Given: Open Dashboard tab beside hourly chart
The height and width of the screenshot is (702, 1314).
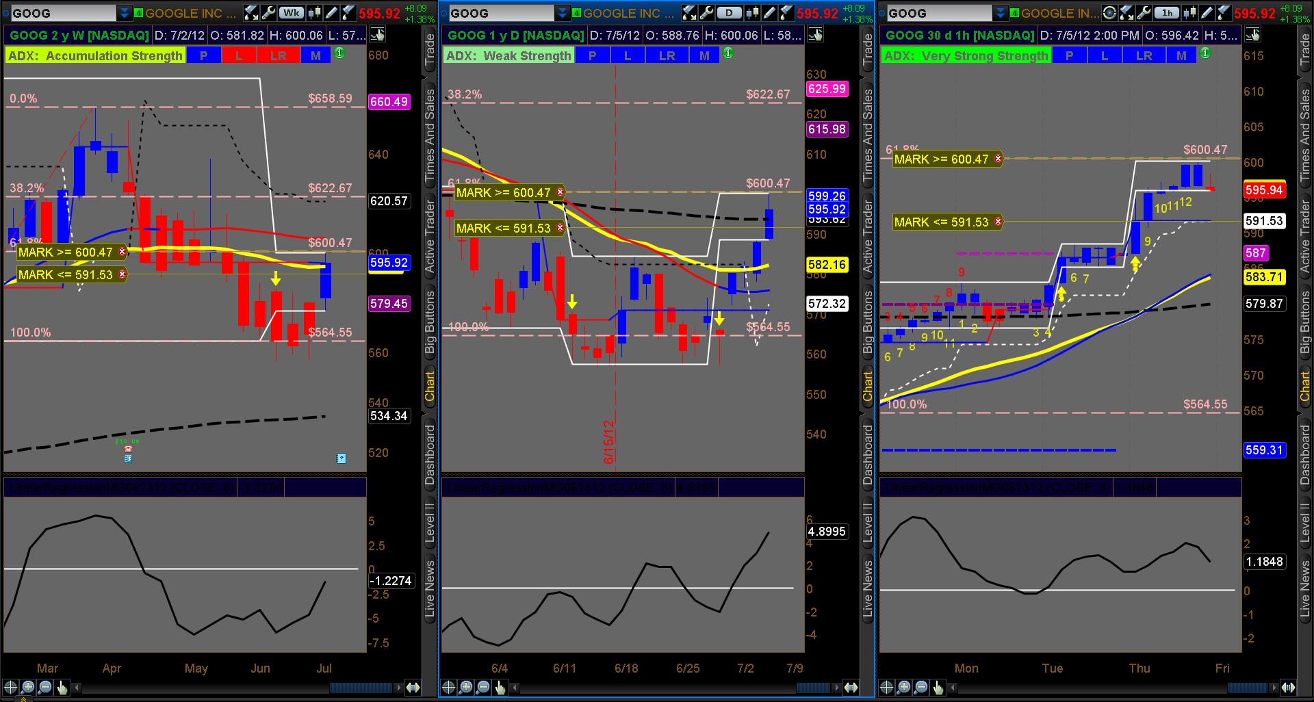Looking at the screenshot, I should tap(1305, 454).
